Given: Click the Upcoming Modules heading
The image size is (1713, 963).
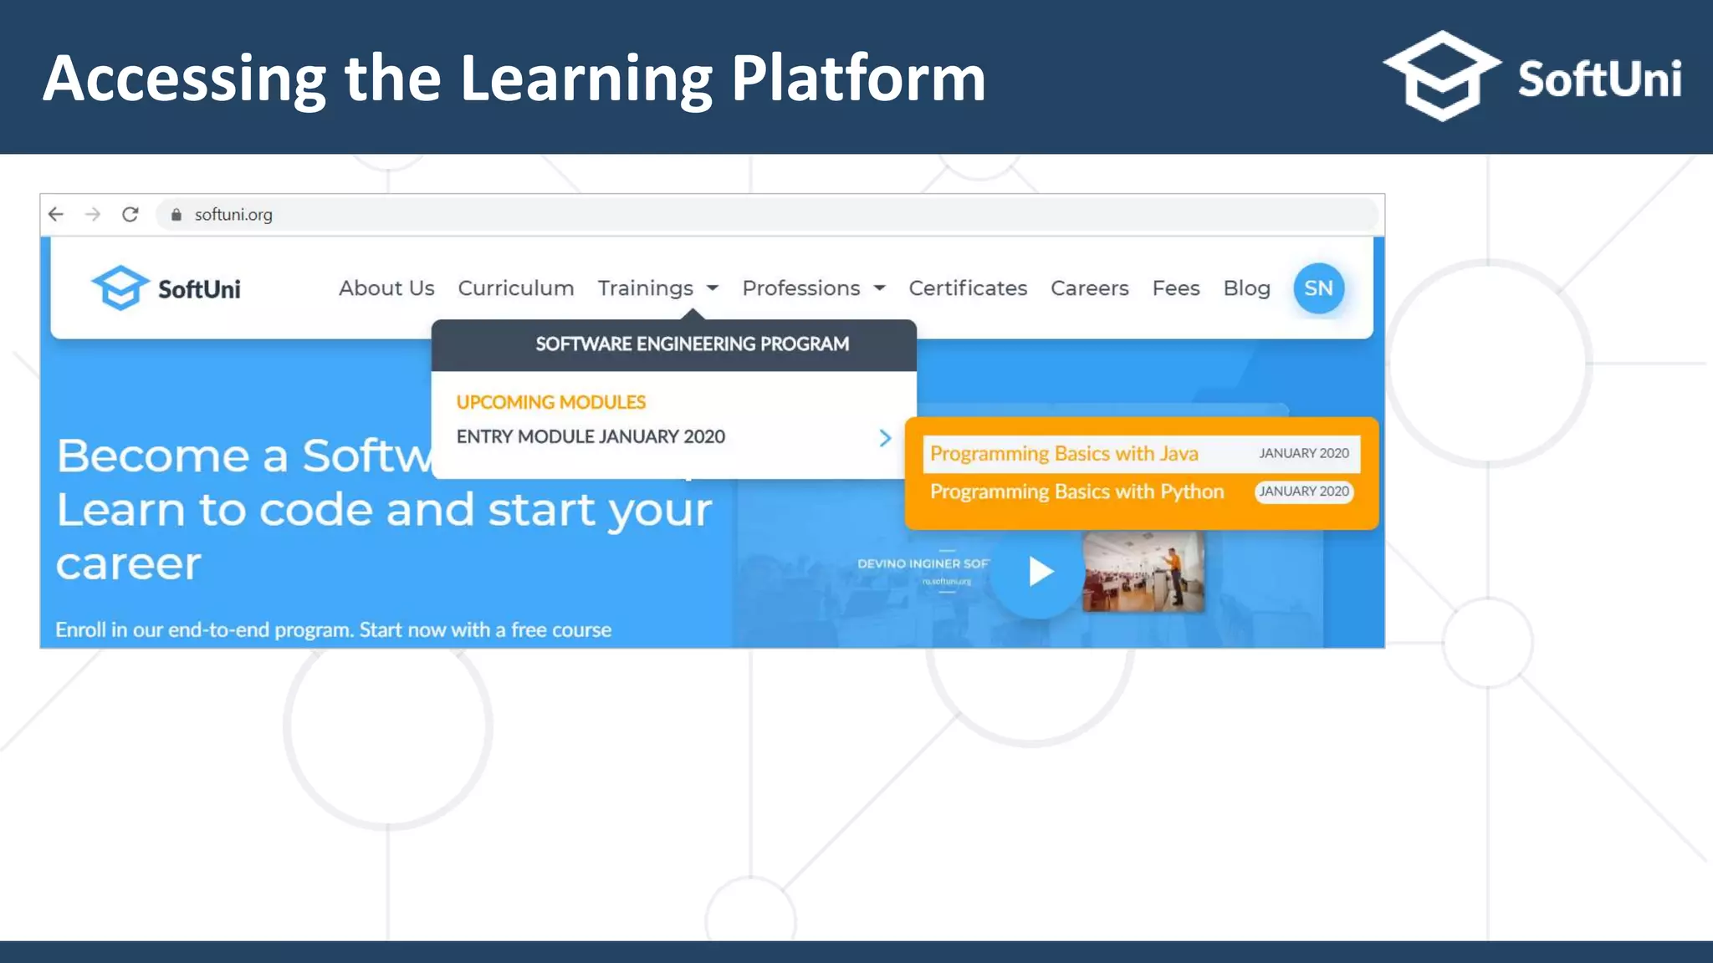Looking at the screenshot, I should 551,402.
